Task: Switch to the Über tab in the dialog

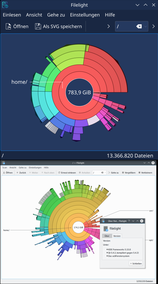Action: [107, 236]
